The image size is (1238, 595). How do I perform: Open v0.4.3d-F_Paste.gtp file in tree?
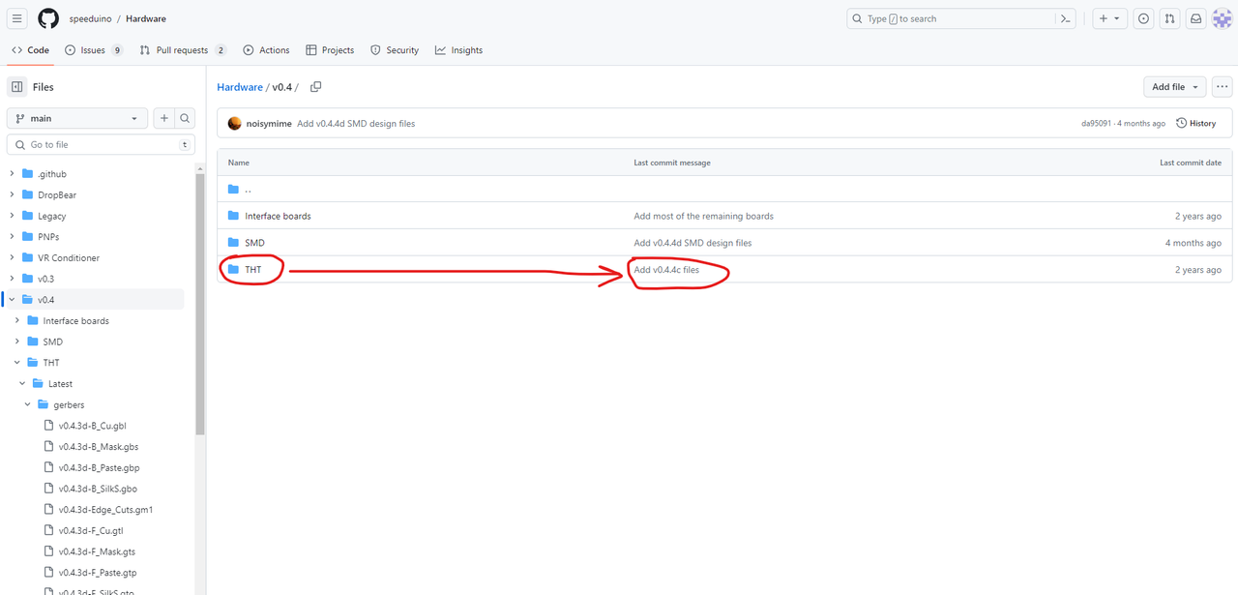coord(98,573)
